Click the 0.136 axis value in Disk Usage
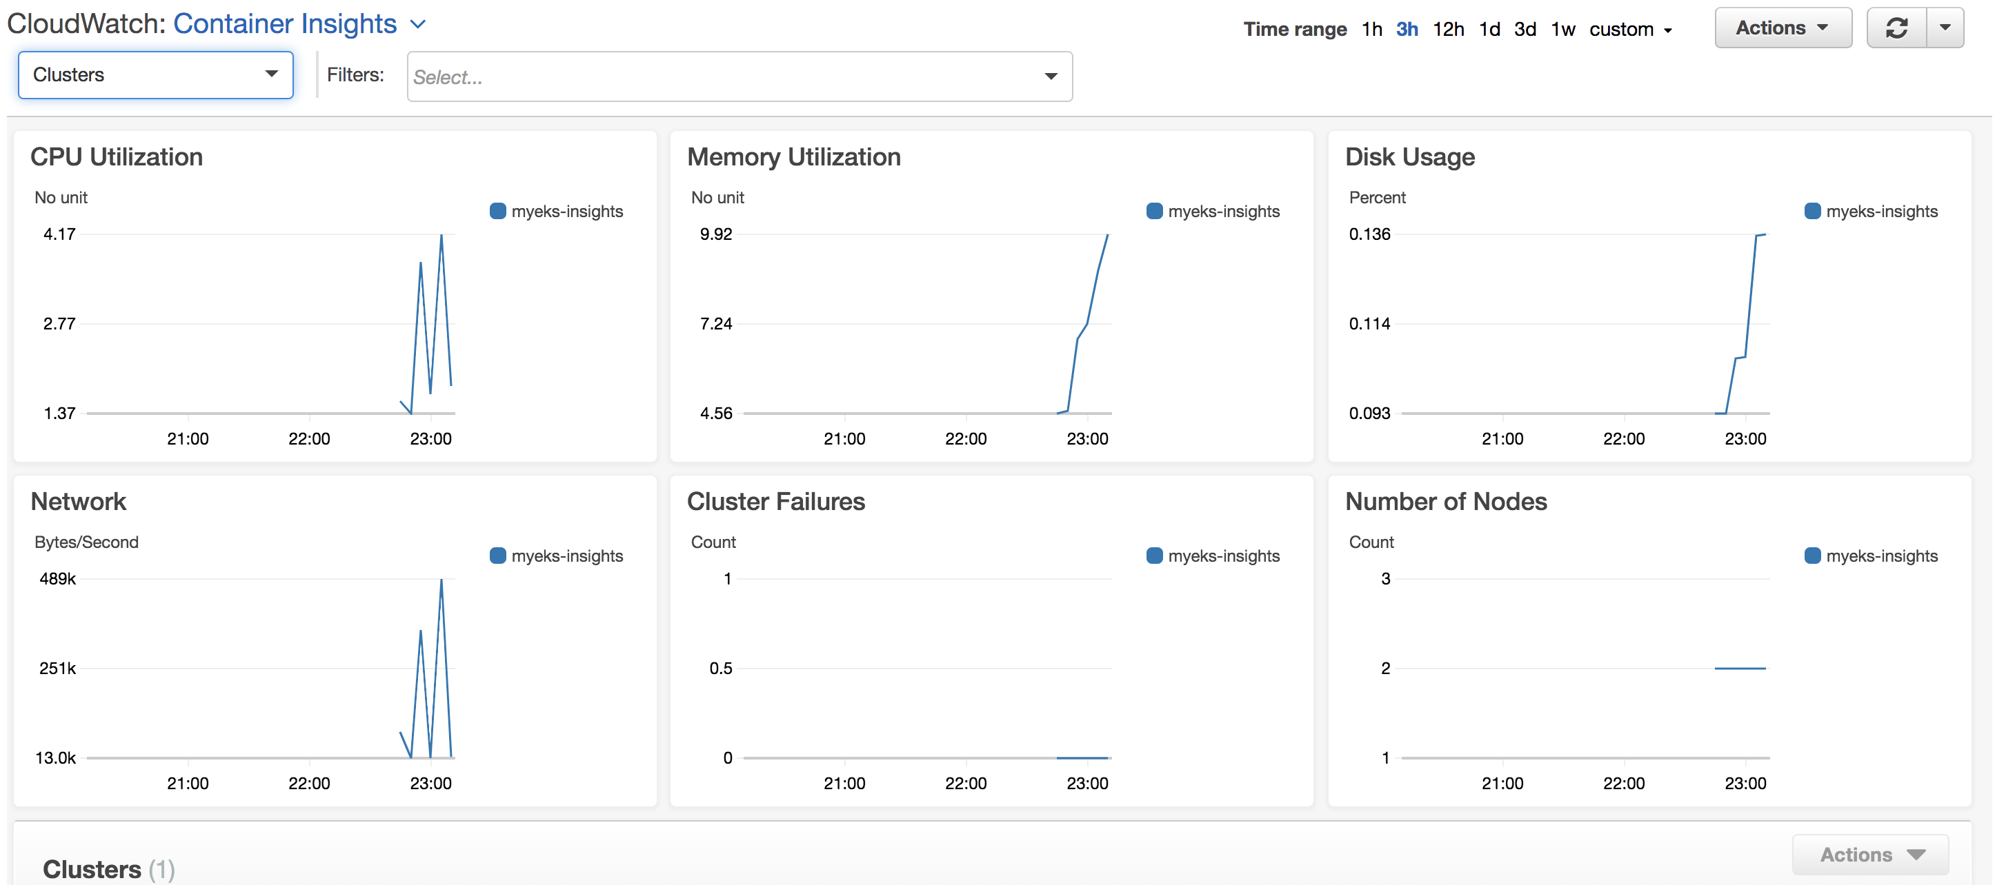Screen dimensions: 1995x885 coord(1369,234)
